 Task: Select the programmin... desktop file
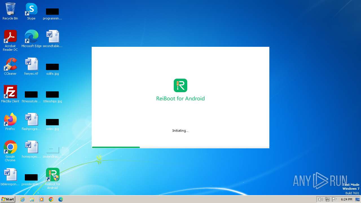point(52,14)
